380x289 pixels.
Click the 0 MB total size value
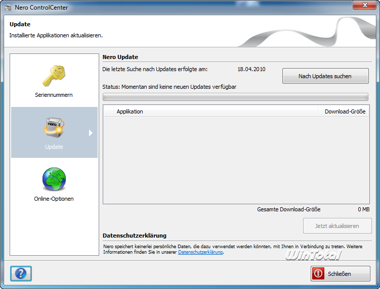[x=363, y=209]
